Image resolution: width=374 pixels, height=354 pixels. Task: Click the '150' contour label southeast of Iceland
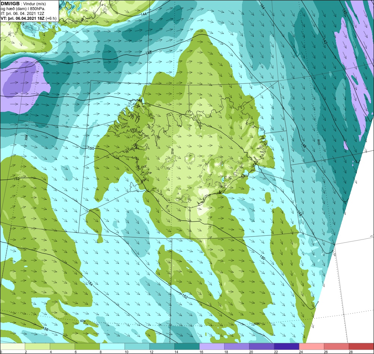click(262, 257)
